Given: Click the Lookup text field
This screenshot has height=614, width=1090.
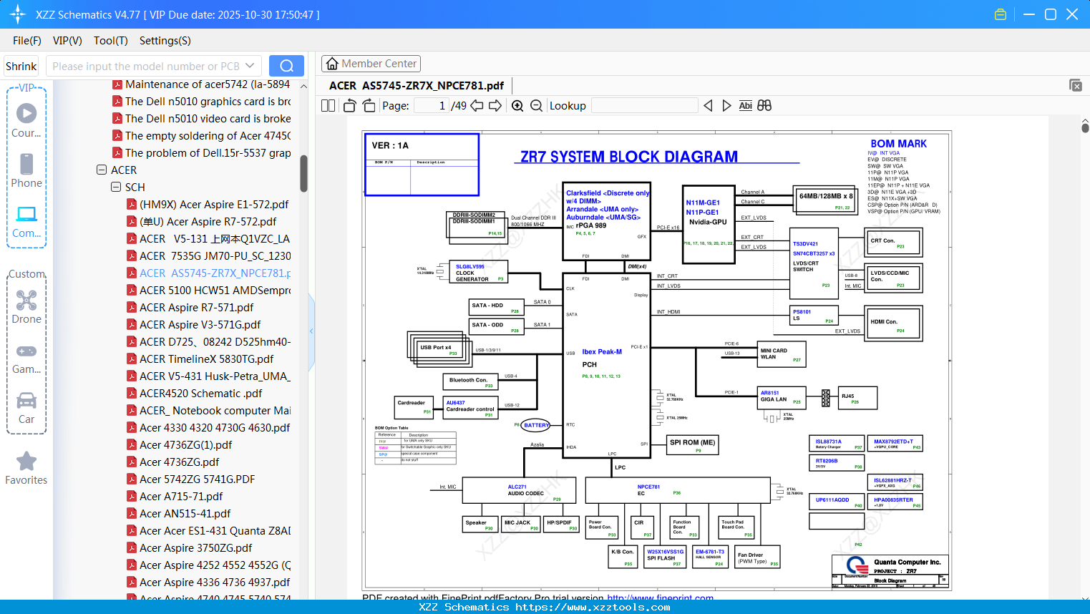Looking at the screenshot, I should [645, 106].
